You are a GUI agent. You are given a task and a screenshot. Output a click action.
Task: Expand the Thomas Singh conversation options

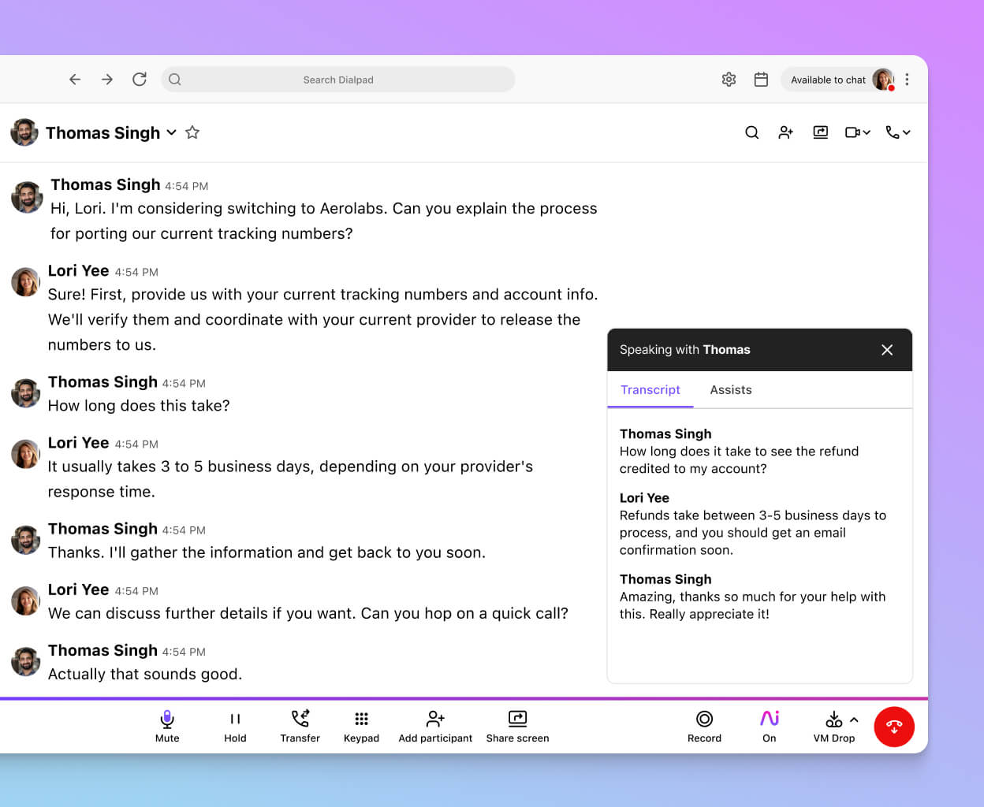pyautogui.click(x=170, y=133)
